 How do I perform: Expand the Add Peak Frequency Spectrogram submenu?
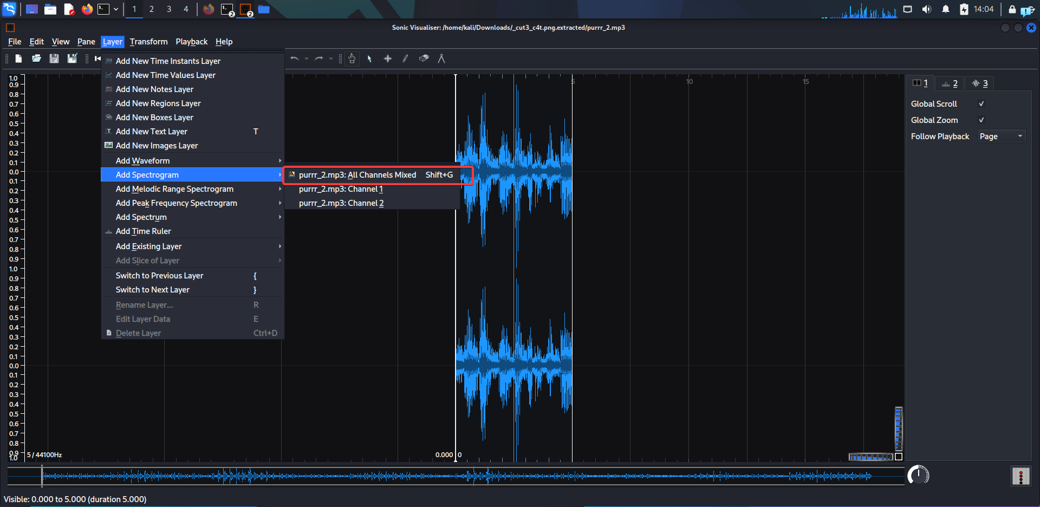193,203
